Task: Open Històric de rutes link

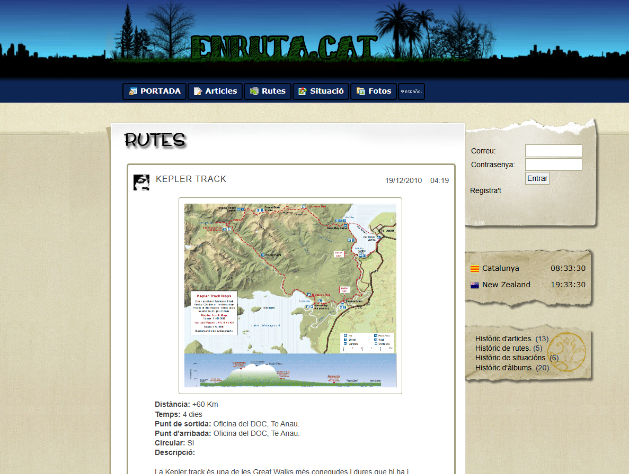Action: pos(502,348)
